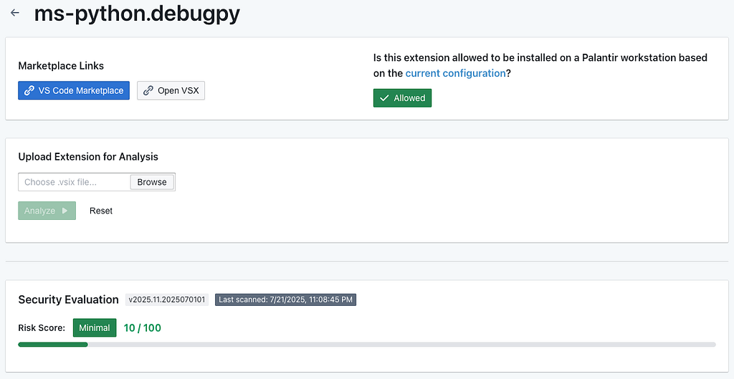Click the Marketplace Links heading

click(x=61, y=66)
